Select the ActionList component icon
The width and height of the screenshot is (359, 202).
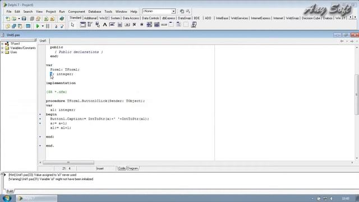pos(194,25)
